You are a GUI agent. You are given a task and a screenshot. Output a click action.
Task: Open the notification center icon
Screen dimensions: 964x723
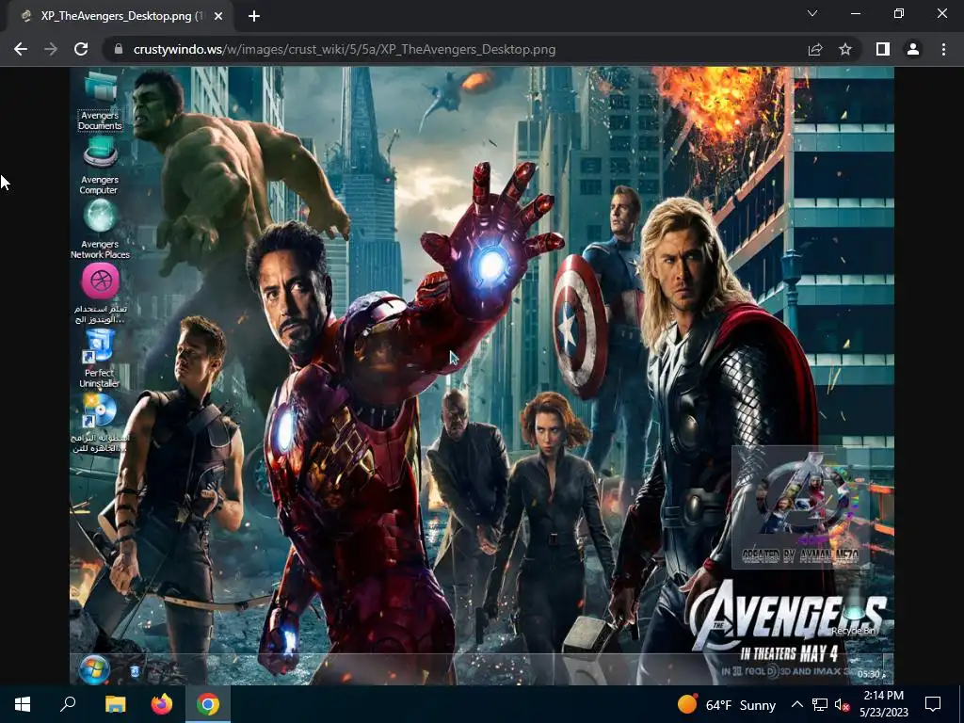pos(933,704)
